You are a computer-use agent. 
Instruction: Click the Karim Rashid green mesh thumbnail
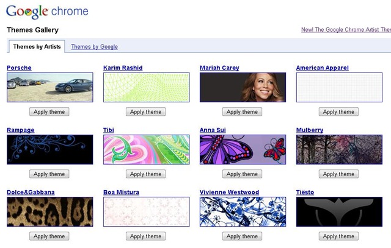147,87
